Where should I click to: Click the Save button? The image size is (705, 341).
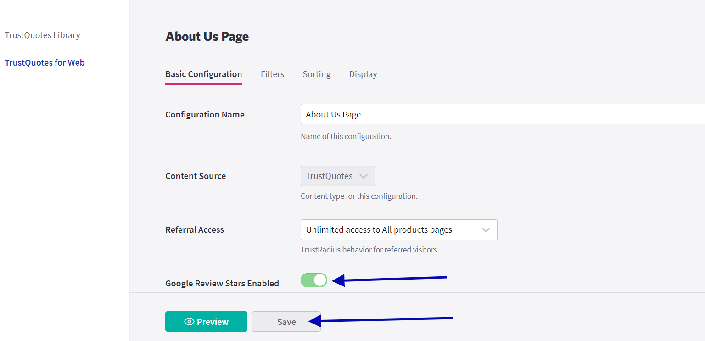[286, 322]
